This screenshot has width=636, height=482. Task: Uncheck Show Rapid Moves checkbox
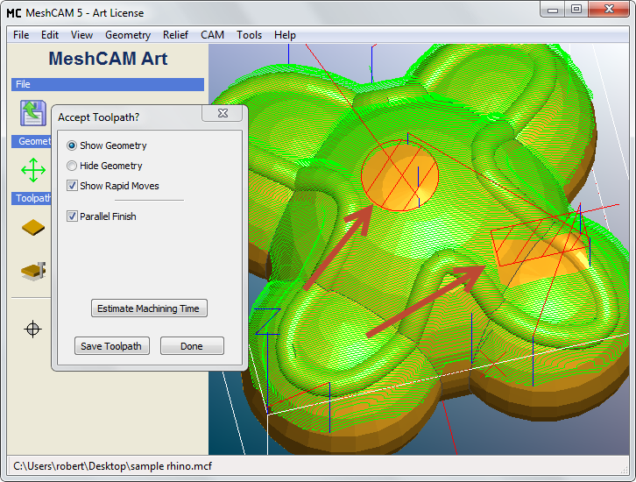tap(72, 186)
